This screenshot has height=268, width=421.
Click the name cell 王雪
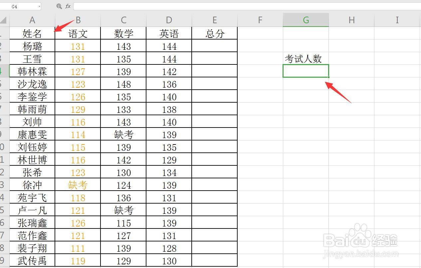point(32,58)
